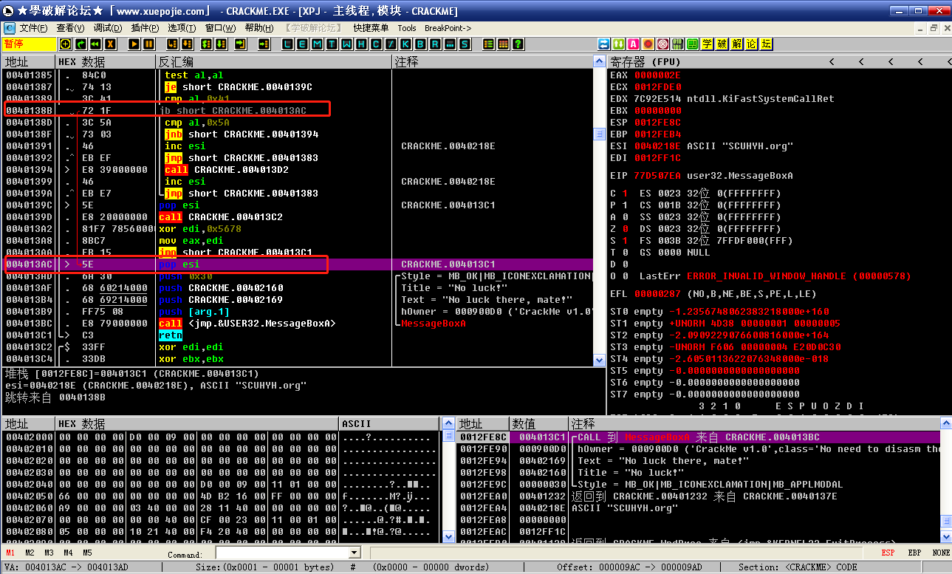Click the 反汇编 column header
The image size is (952, 574).
pos(273,61)
